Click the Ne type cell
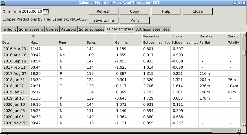 72,55
